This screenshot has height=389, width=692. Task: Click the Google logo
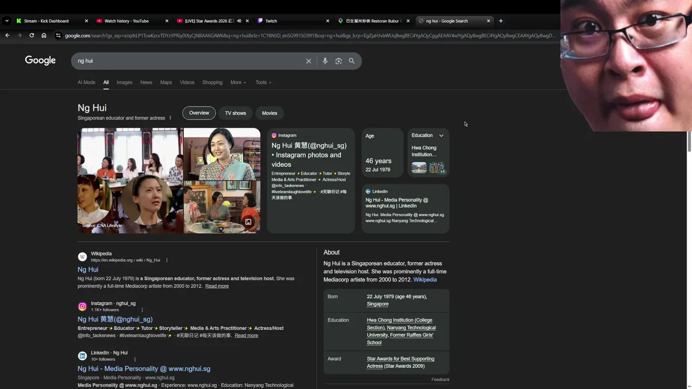[41, 61]
